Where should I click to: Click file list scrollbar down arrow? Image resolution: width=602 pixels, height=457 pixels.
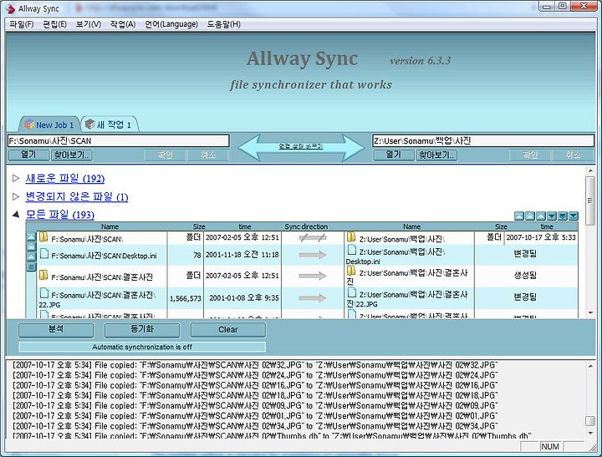pos(590,313)
